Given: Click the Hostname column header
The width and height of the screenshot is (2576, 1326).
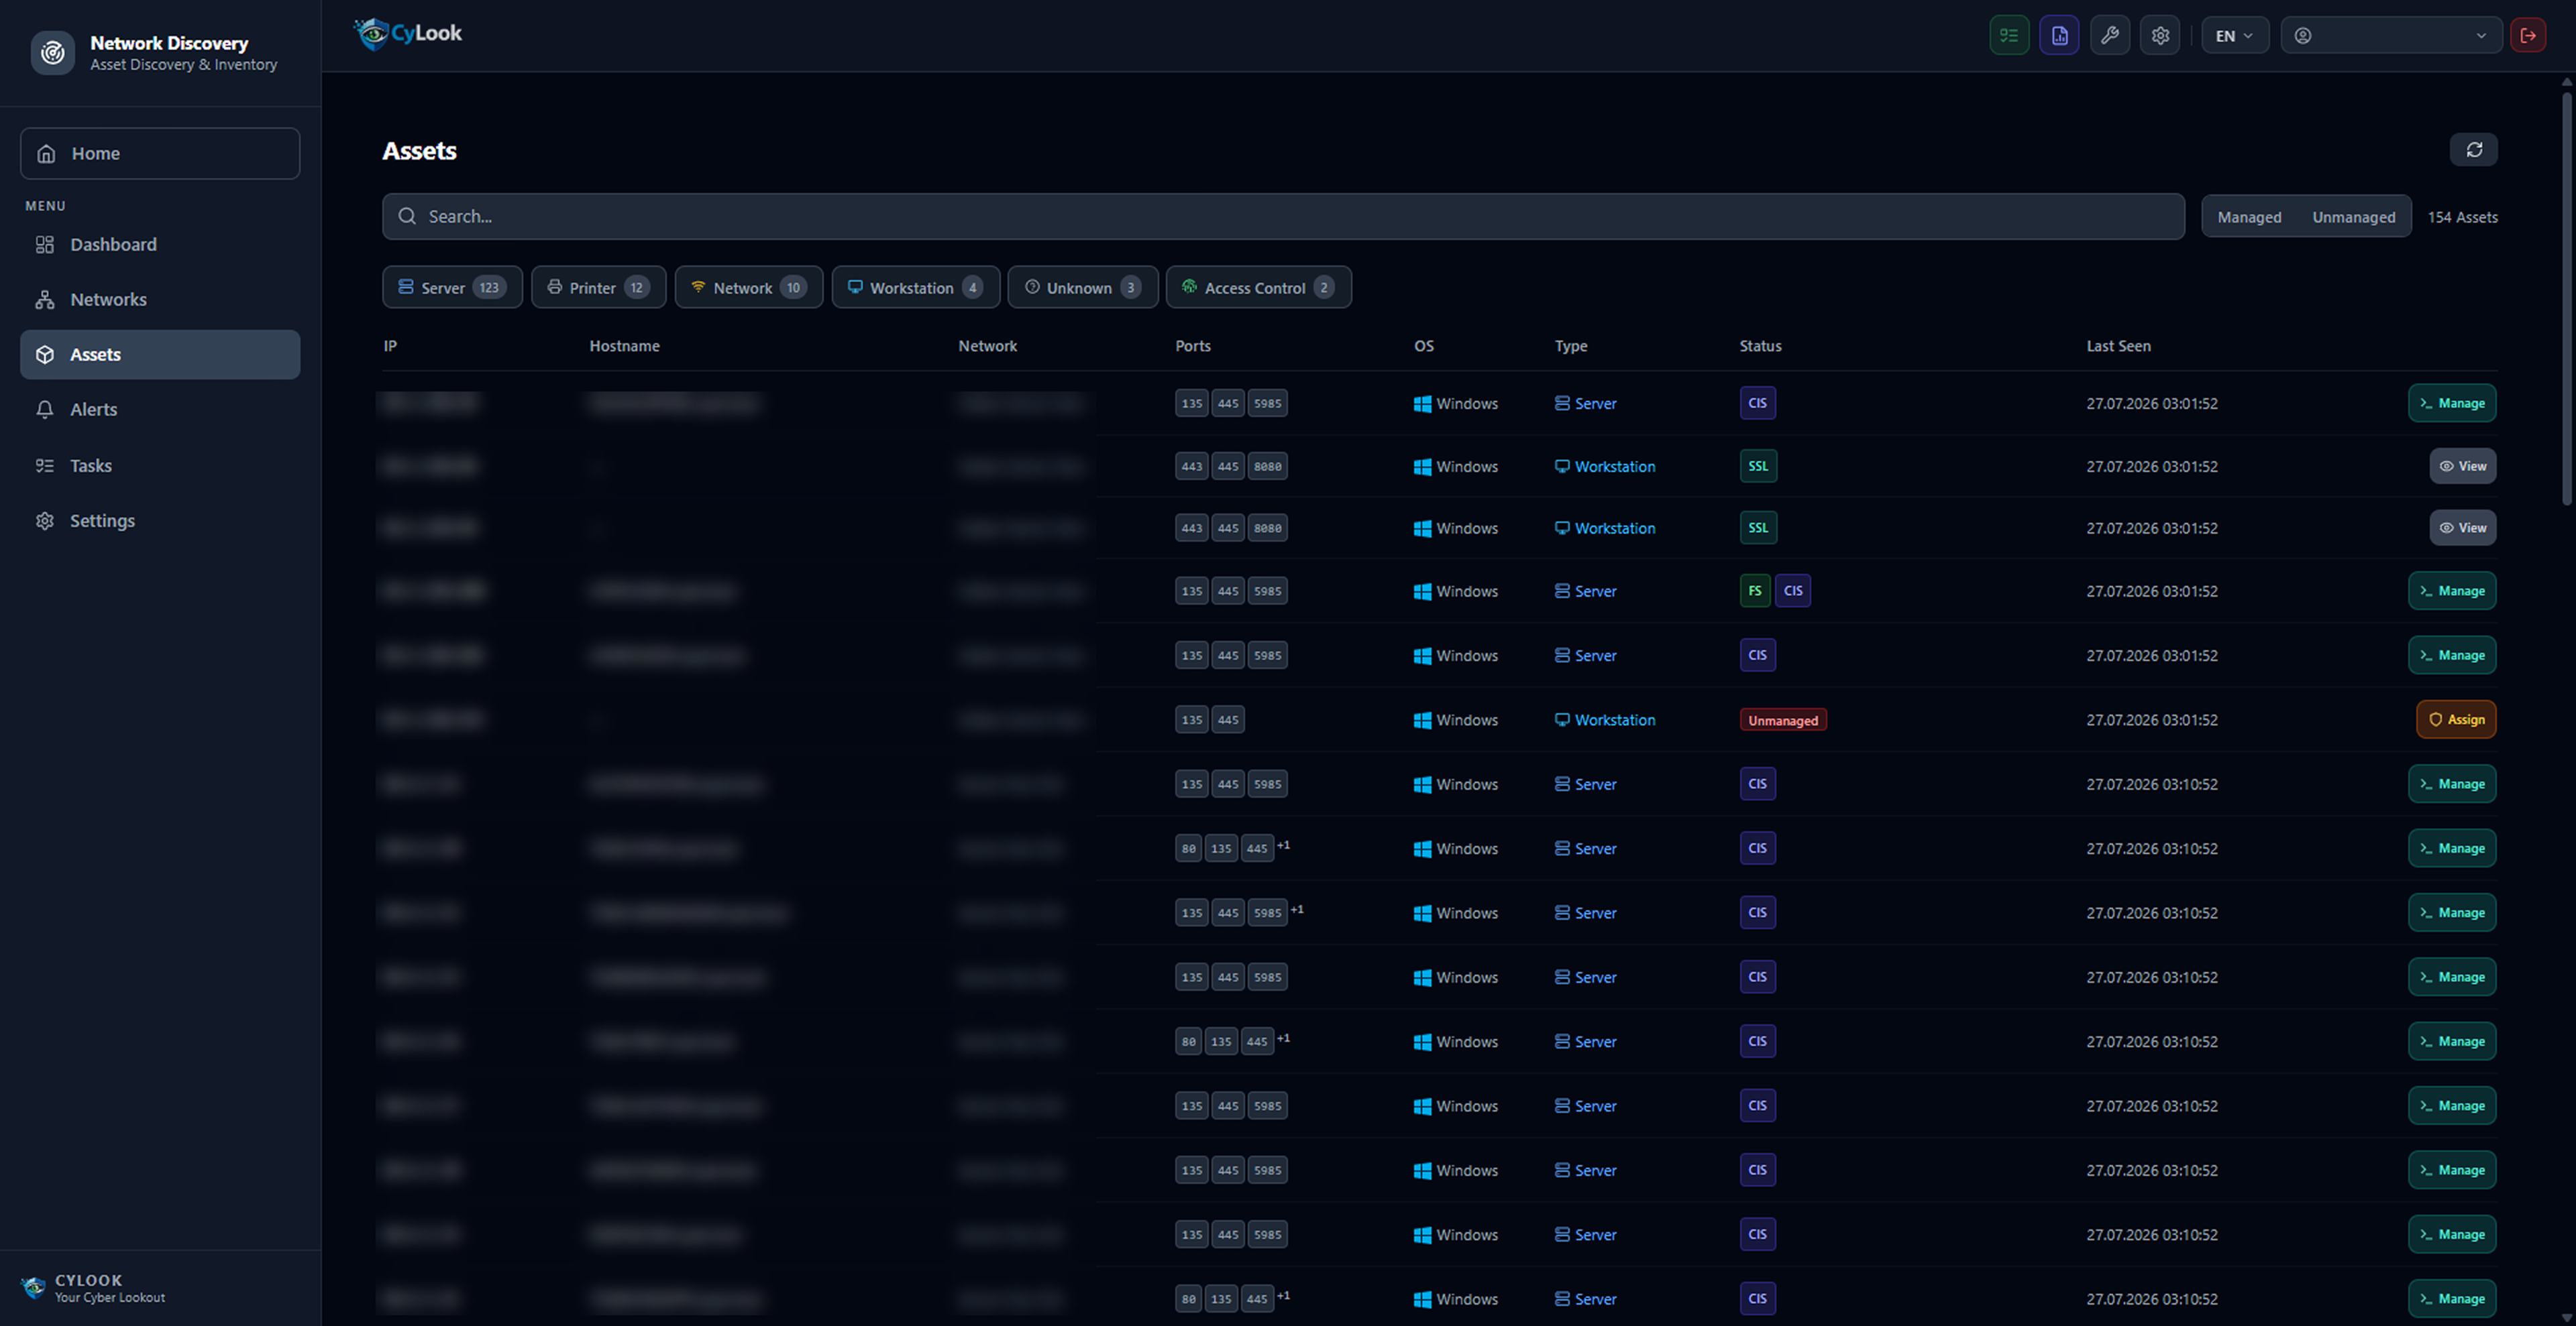Looking at the screenshot, I should click(x=624, y=346).
